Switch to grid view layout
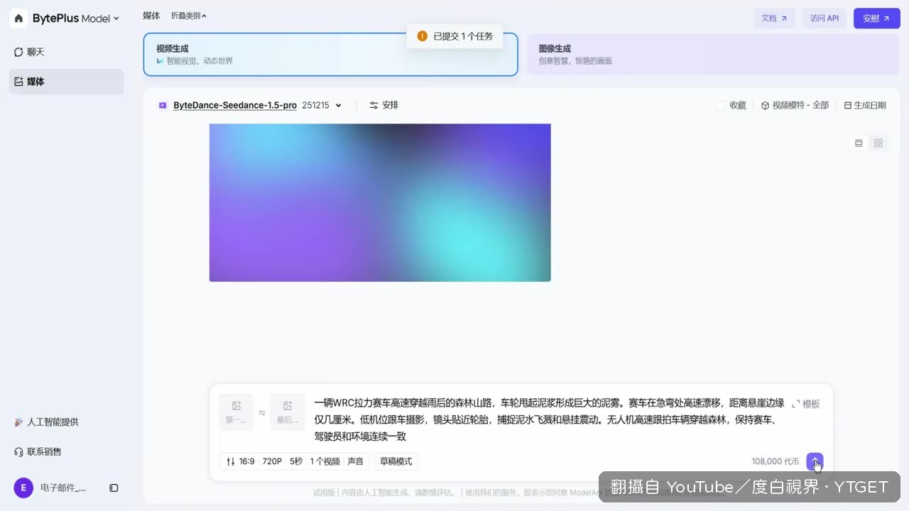The image size is (909, 511). point(878,143)
